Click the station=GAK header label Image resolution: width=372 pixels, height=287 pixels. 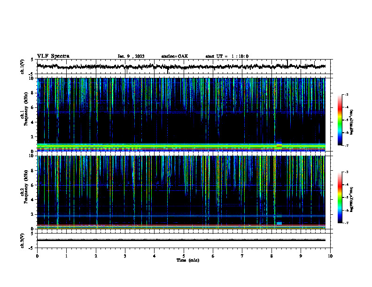tap(175, 56)
